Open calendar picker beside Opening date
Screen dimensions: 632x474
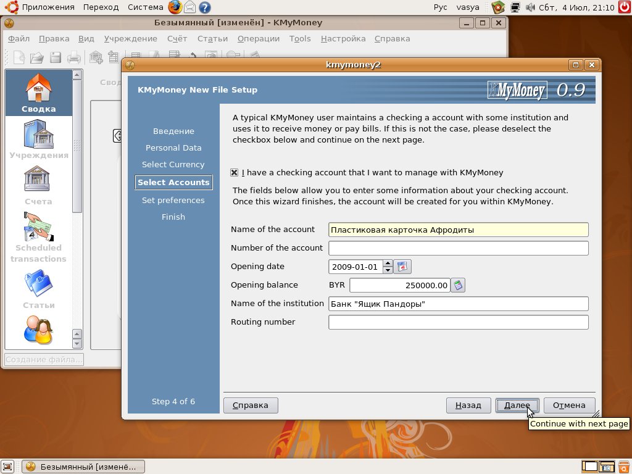403,267
